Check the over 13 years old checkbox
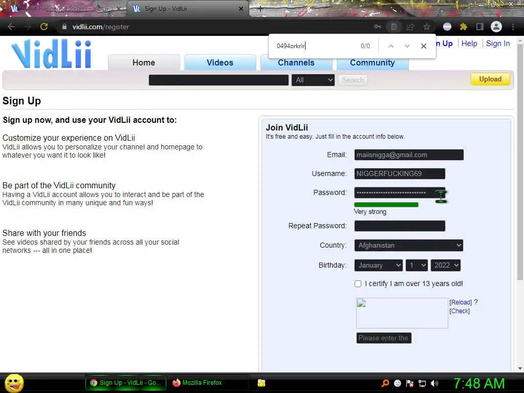This screenshot has height=393, width=524. 358,283
